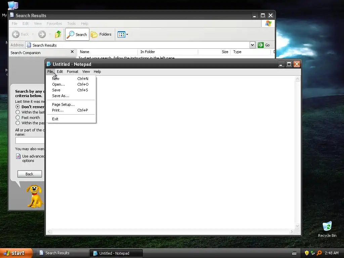The image size is (344, 258).
Task: Click the Search Results window title icon
Action: point(12,15)
